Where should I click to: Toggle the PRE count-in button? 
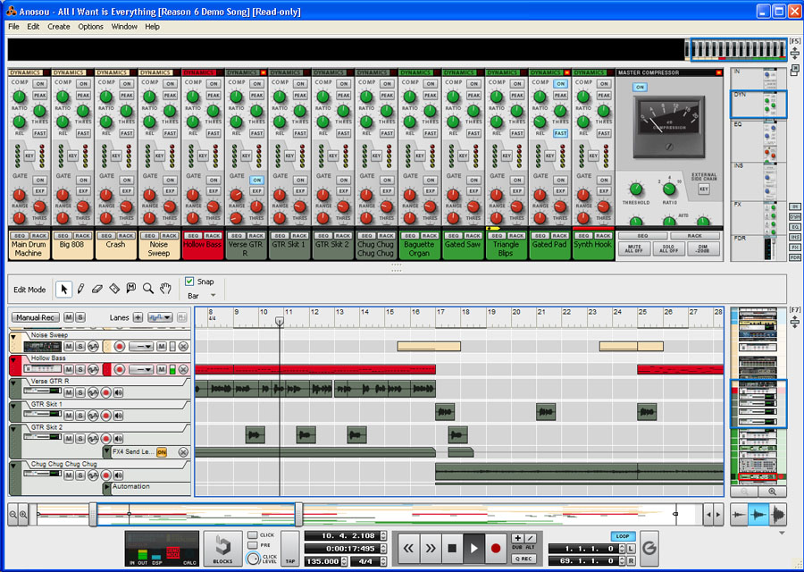(x=253, y=545)
